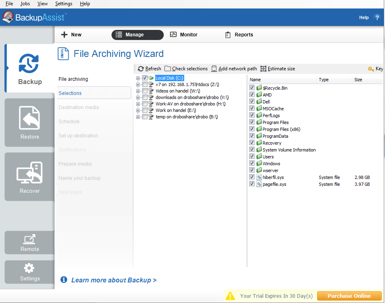Open the Remote section icon
This screenshot has height=303, width=385.
coord(29,239)
